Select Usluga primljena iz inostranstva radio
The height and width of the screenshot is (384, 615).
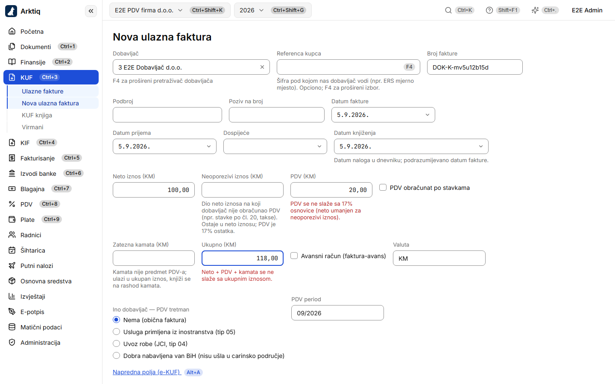click(116, 332)
